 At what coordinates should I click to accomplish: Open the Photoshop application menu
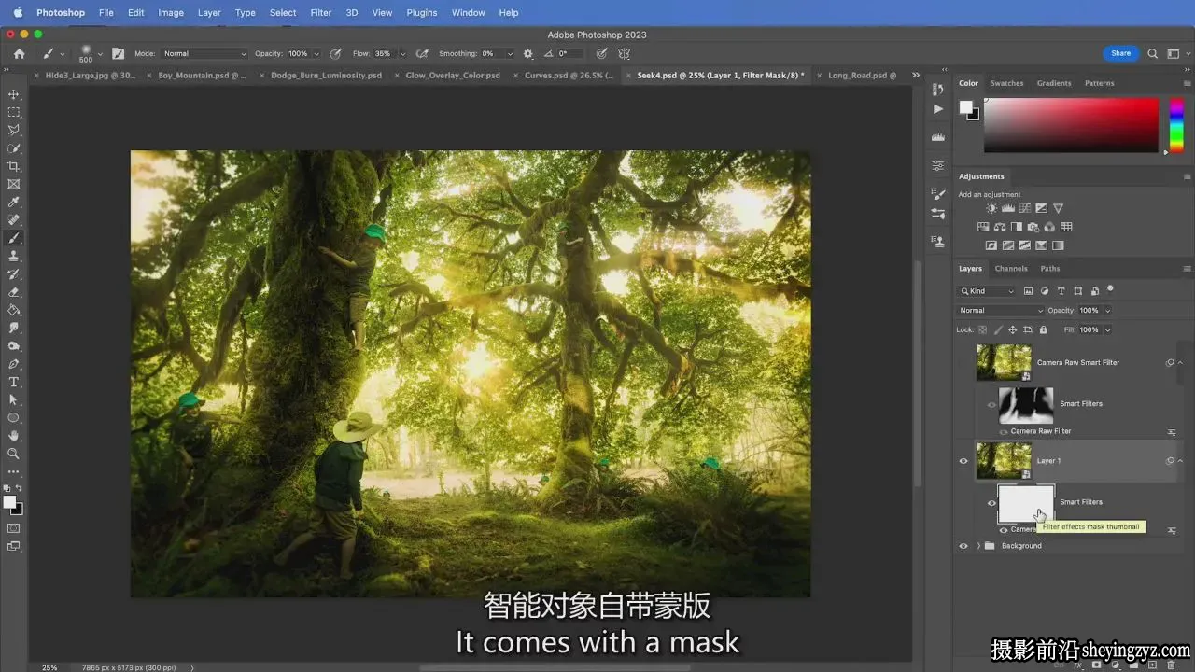coord(61,13)
